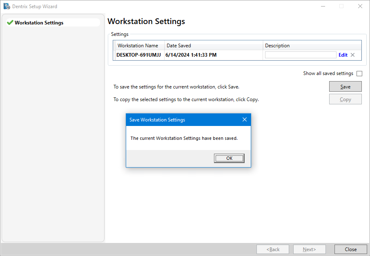370x256 pixels.
Task: Close the Save Workstation Settings dialog with X
Action: click(245, 120)
